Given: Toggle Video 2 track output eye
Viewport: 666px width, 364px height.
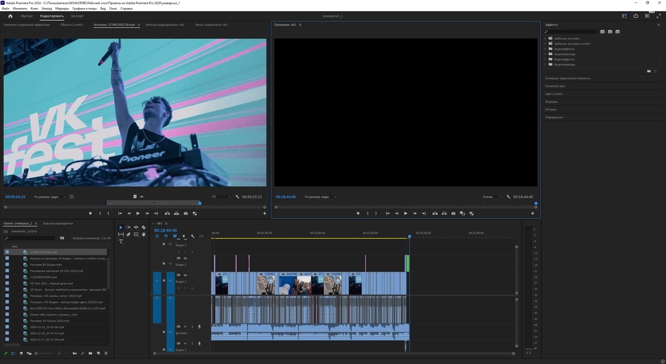Looking at the screenshot, I should (x=185, y=258).
